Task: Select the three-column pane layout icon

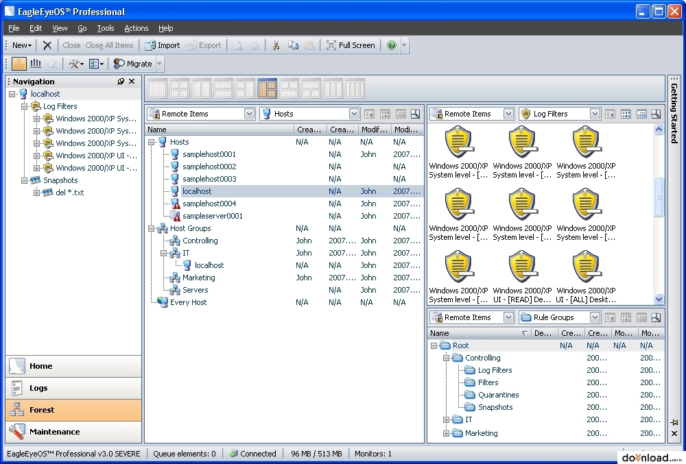Action: (333, 88)
